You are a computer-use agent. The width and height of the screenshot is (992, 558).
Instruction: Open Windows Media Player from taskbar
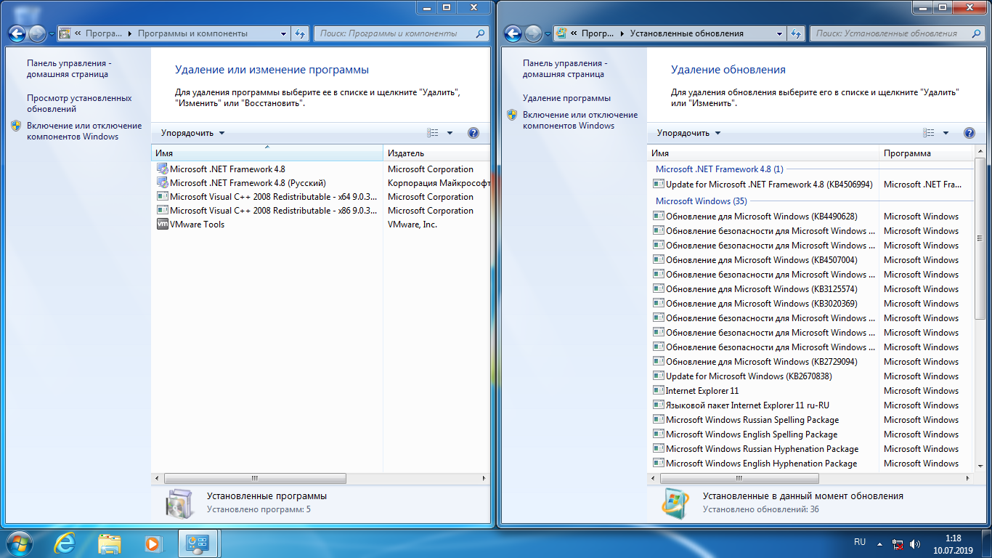pos(153,543)
